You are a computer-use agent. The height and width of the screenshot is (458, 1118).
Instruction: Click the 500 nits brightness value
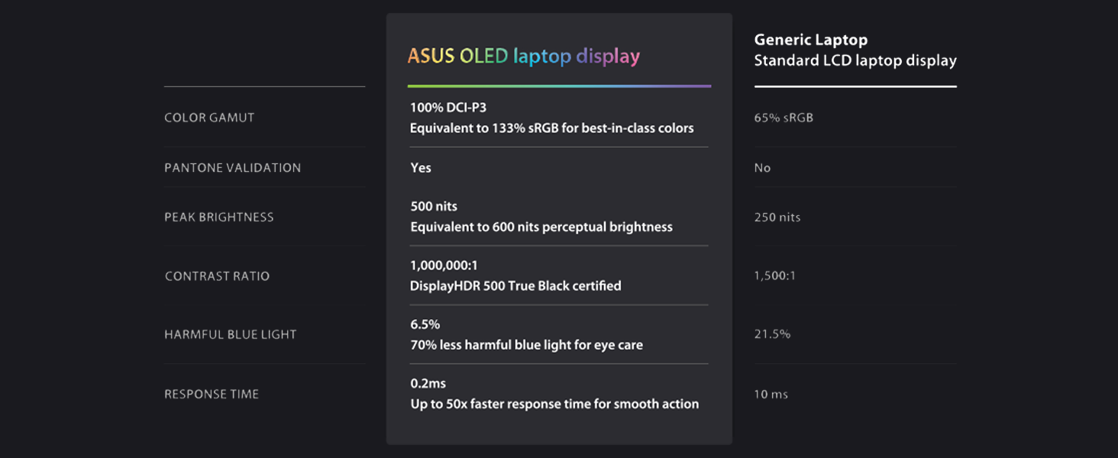434,207
